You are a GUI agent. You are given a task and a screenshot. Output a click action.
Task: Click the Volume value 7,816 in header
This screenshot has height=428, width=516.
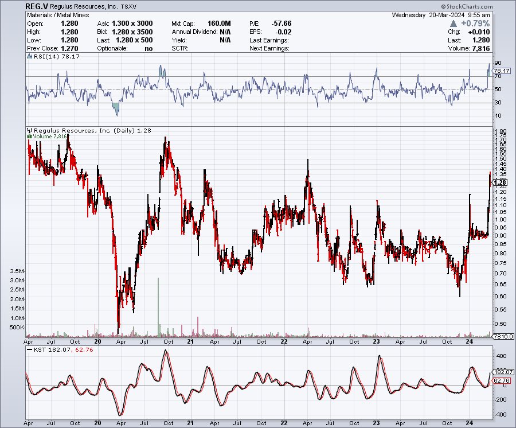coord(481,48)
